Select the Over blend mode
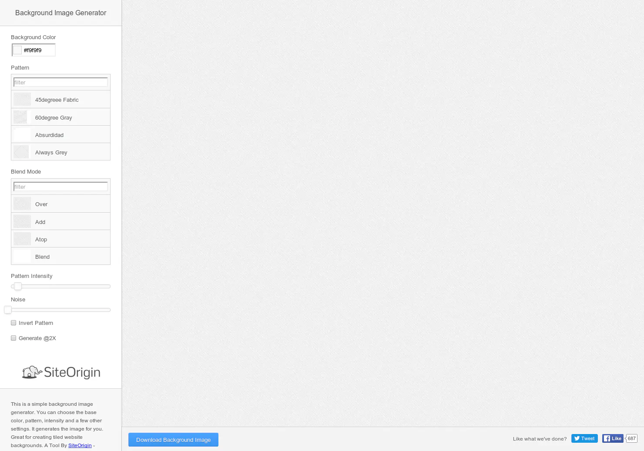644x451 pixels. 60,204
